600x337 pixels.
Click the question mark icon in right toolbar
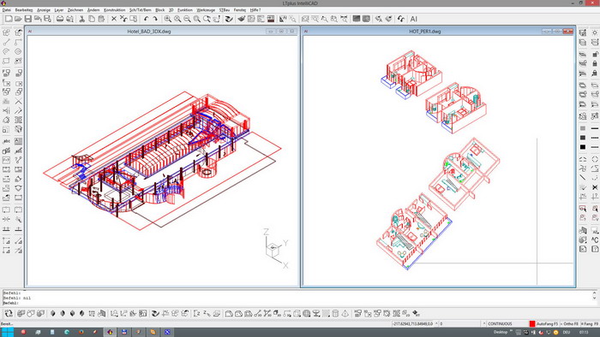[x=595, y=249]
